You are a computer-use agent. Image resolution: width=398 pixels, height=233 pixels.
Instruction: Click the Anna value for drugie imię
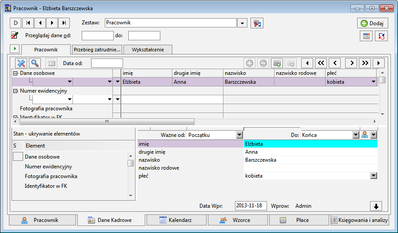click(310, 152)
